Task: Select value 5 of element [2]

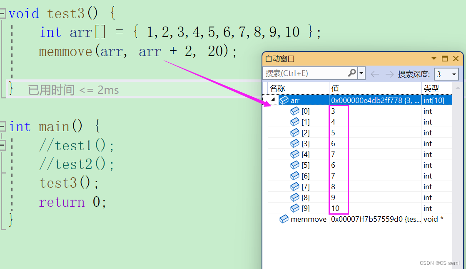Action: click(x=333, y=133)
